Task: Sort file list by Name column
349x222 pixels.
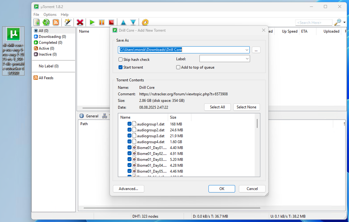Action: click(x=143, y=117)
